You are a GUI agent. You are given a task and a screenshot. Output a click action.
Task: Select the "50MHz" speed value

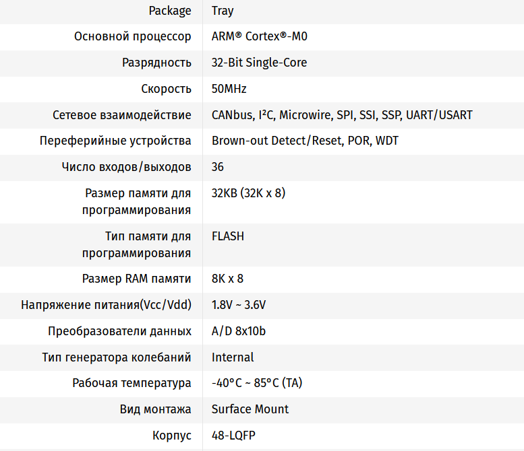229,89
